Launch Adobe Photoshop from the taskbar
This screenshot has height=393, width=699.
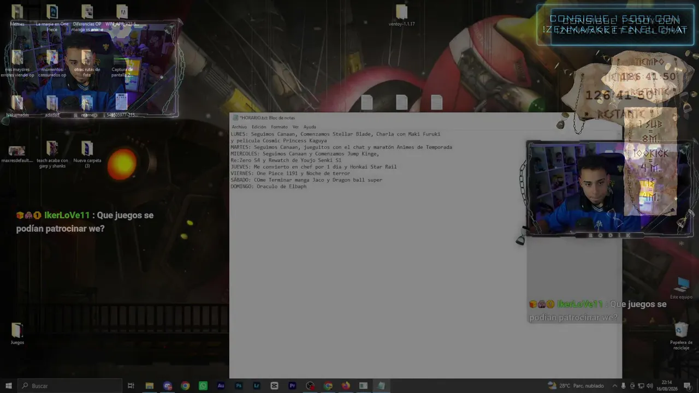(x=239, y=386)
